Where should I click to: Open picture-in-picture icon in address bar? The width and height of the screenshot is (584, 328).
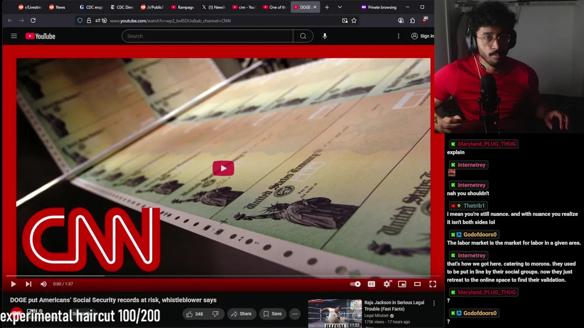[x=344, y=20]
